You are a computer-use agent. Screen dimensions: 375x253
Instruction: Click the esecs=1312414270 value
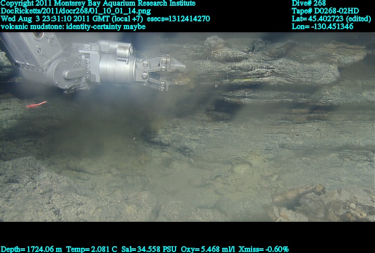pyautogui.click(x=179, y=19)
